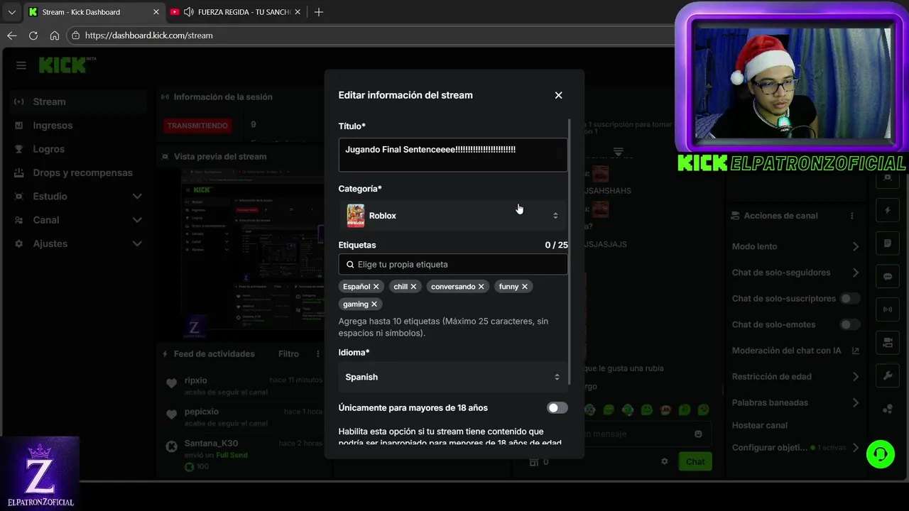The width and height of the screenshot is (909, 511).
Task: Open chat settings gear icon
Action: [x=664, y=461]
